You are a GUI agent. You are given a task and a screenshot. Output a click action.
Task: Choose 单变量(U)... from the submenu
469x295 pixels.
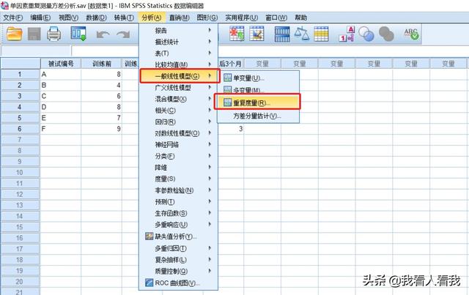point(258,78)
